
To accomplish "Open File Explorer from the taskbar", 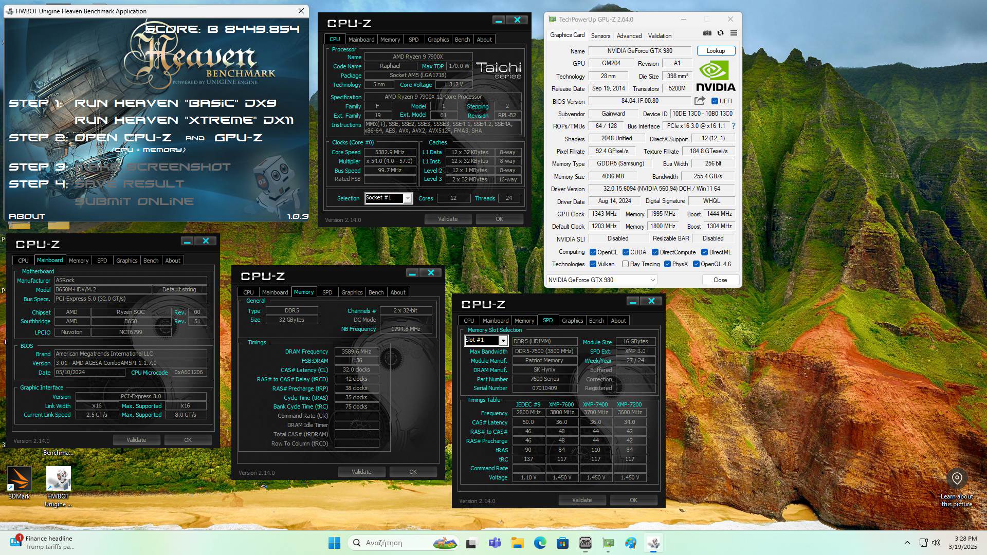I will point(517,543).
